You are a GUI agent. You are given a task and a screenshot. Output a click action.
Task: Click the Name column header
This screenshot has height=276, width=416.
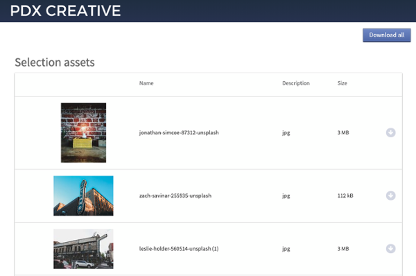point(146,83)
